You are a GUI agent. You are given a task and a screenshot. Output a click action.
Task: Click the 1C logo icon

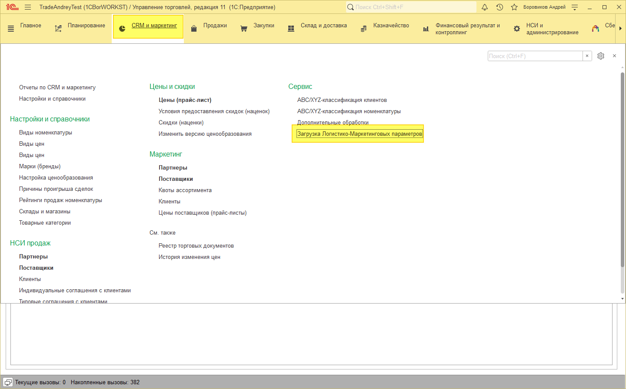point(12,7)
